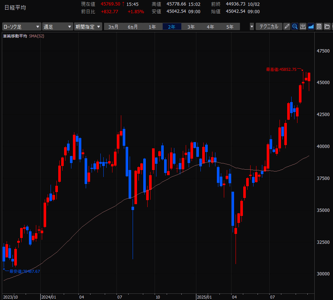This screenshot has height=300, width=333.
Task: Open the folder load-settings icon
Action: 327,26
